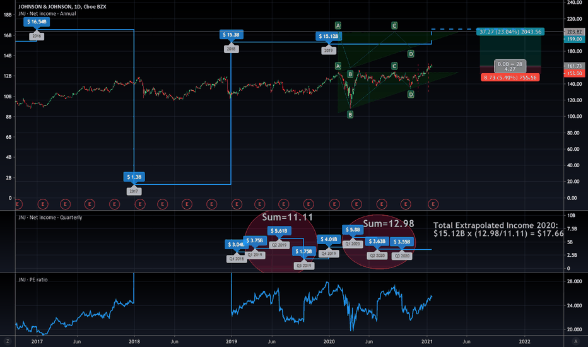Click the Q4 2019 quarter tag
The height and width of the screenshot is (347, 588).
329,253
